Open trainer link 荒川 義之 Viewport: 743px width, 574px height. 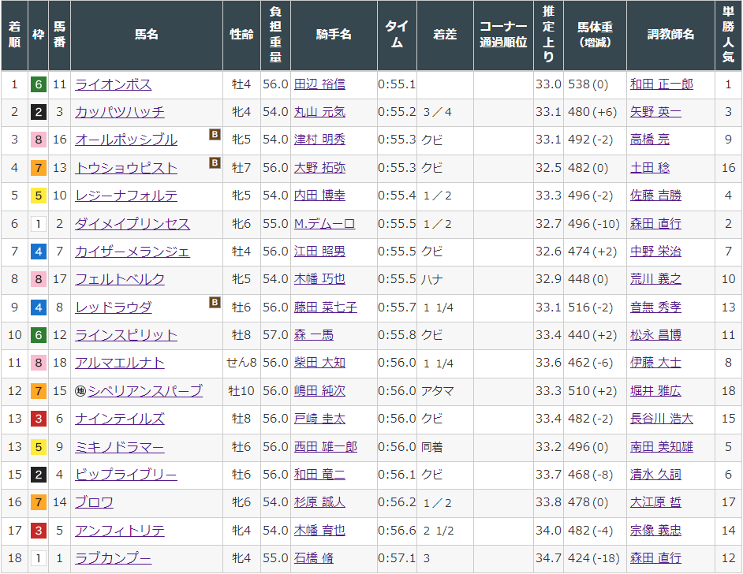click(x=655, y=279)
